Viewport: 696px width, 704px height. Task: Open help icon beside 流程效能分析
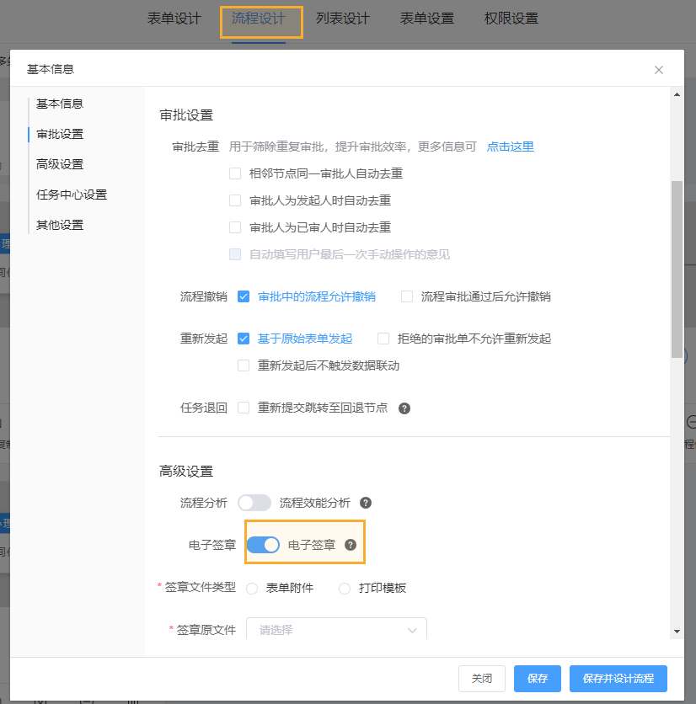[x=365, y=501]
